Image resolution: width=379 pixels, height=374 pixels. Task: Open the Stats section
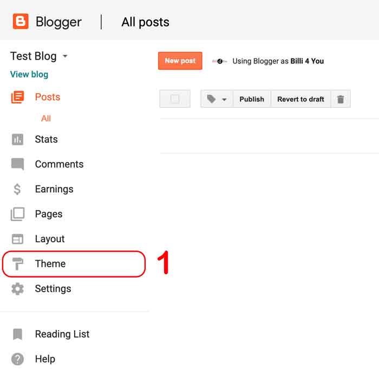[47, 139]
